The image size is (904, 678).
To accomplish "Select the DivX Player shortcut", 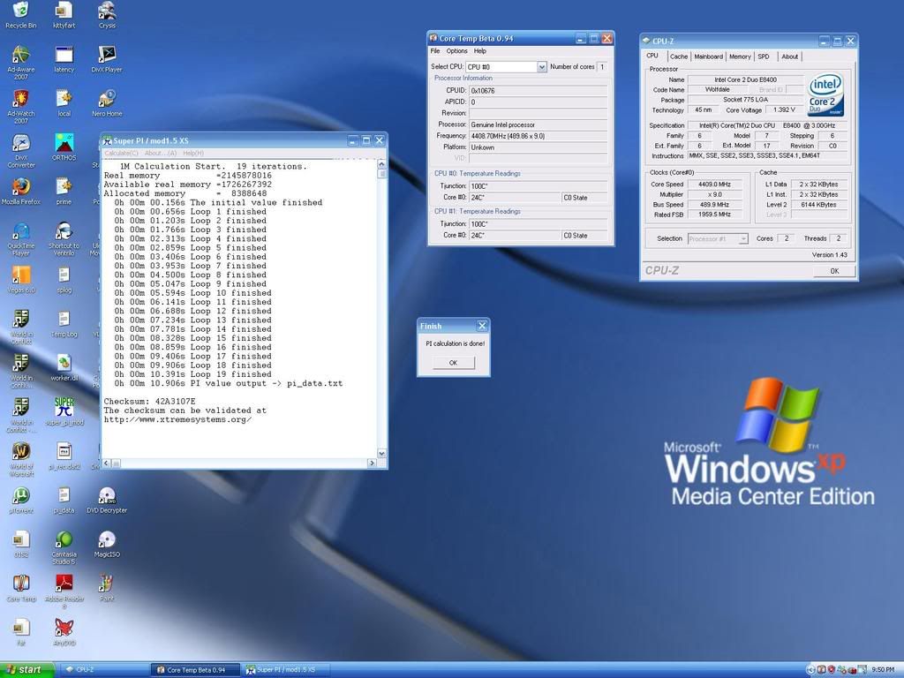I will [x=107, y=59].
